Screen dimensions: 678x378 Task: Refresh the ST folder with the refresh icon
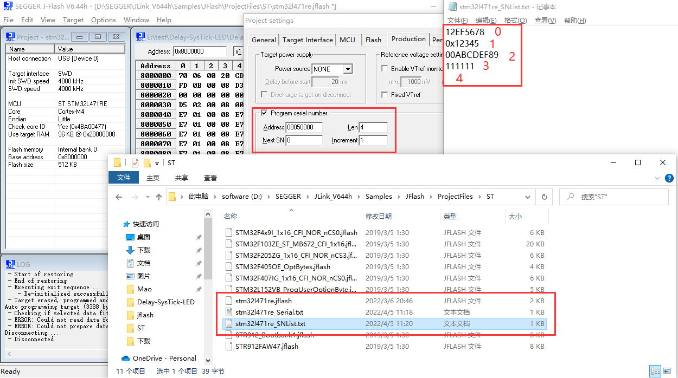[544, 196]
